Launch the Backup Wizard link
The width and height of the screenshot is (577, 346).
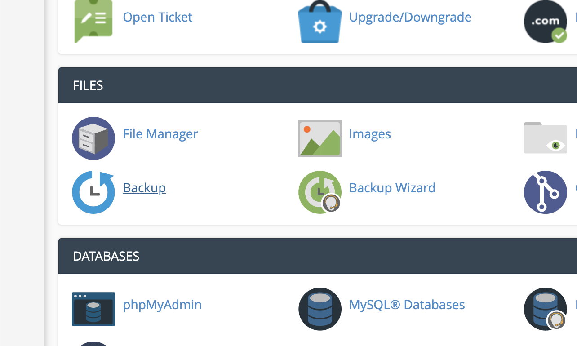(x=392, y=188)
